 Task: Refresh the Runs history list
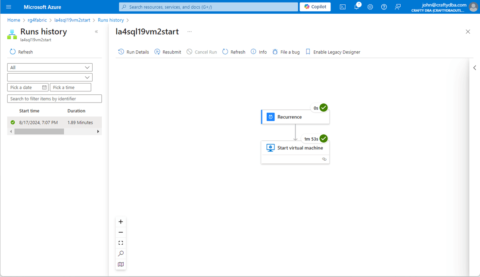coord(21,52)
